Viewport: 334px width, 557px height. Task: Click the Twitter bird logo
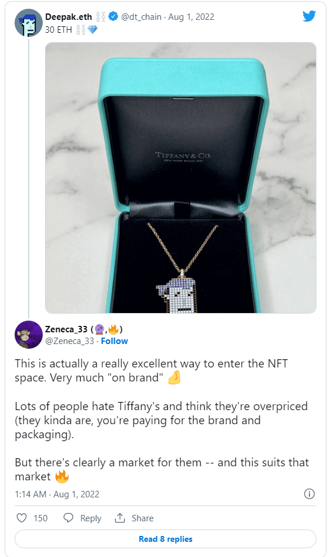tap(309, 16)
